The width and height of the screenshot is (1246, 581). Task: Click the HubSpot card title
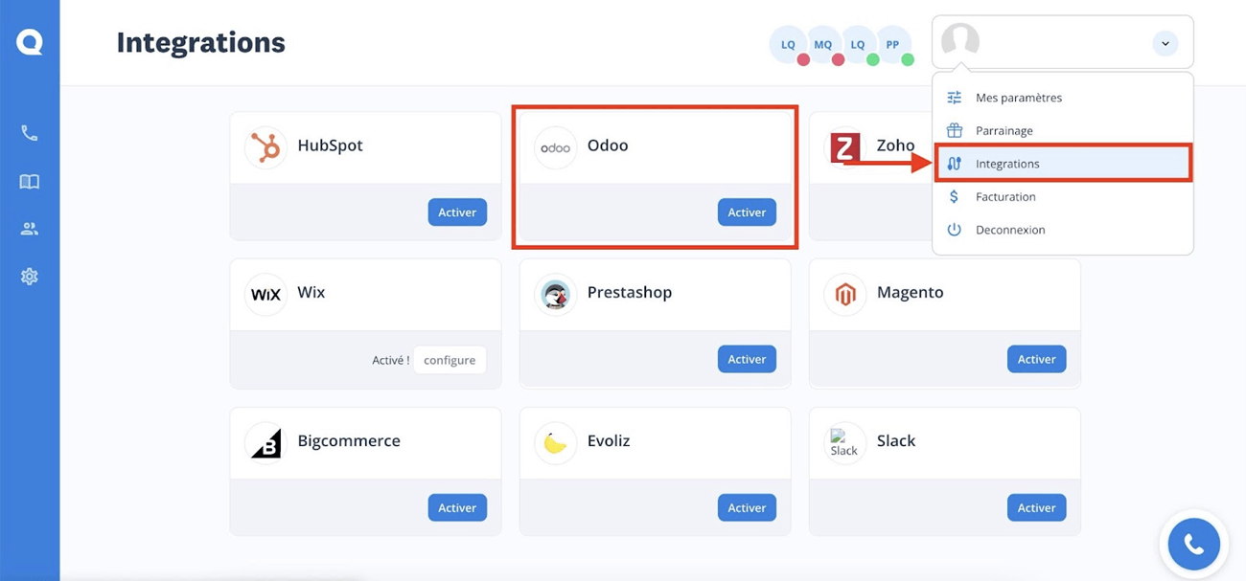coord(330,145)
